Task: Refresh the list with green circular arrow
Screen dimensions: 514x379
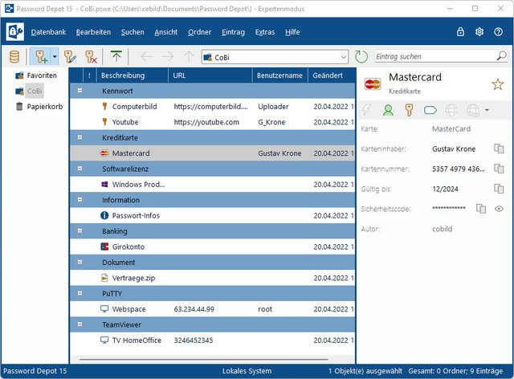Action: [361, 57]
